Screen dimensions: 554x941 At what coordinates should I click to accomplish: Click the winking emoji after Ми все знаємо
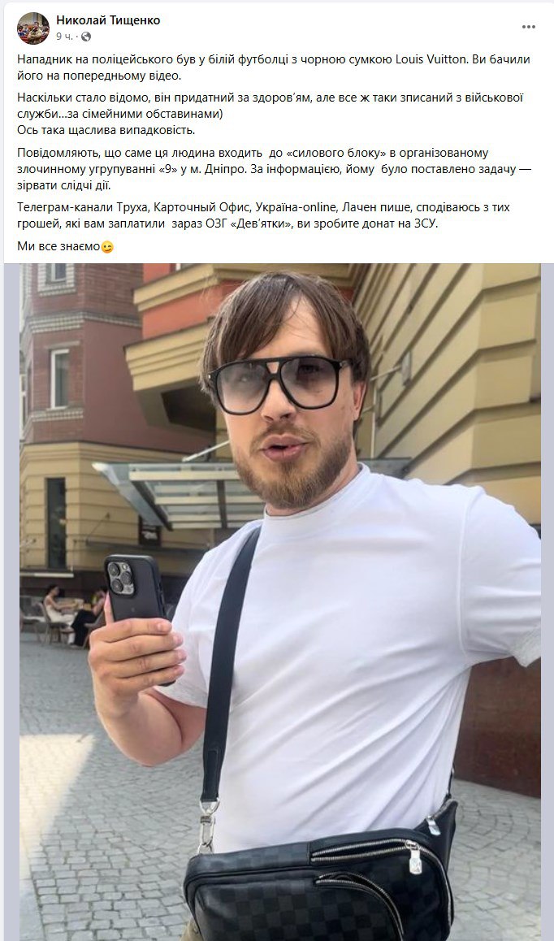pos(107,246)
